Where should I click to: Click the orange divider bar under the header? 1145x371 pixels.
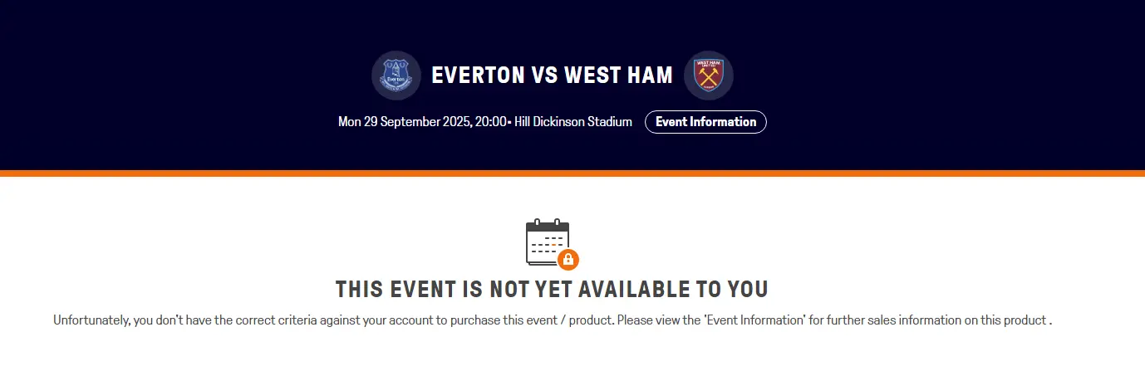(572, 173)
